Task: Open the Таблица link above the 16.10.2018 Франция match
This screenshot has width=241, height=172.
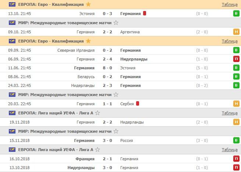Action: [230, 150]
